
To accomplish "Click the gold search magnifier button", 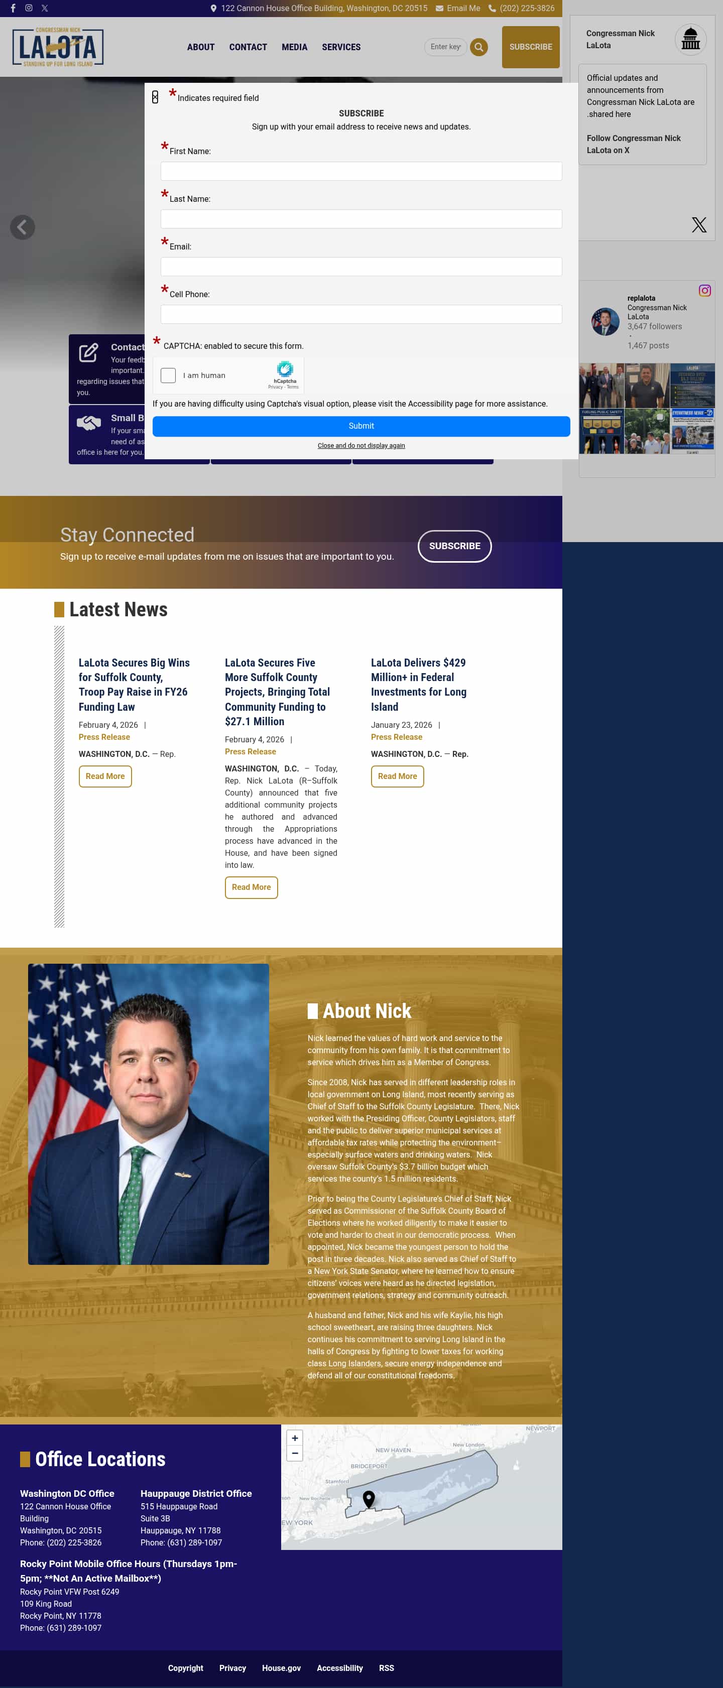I will pos(479,47).
